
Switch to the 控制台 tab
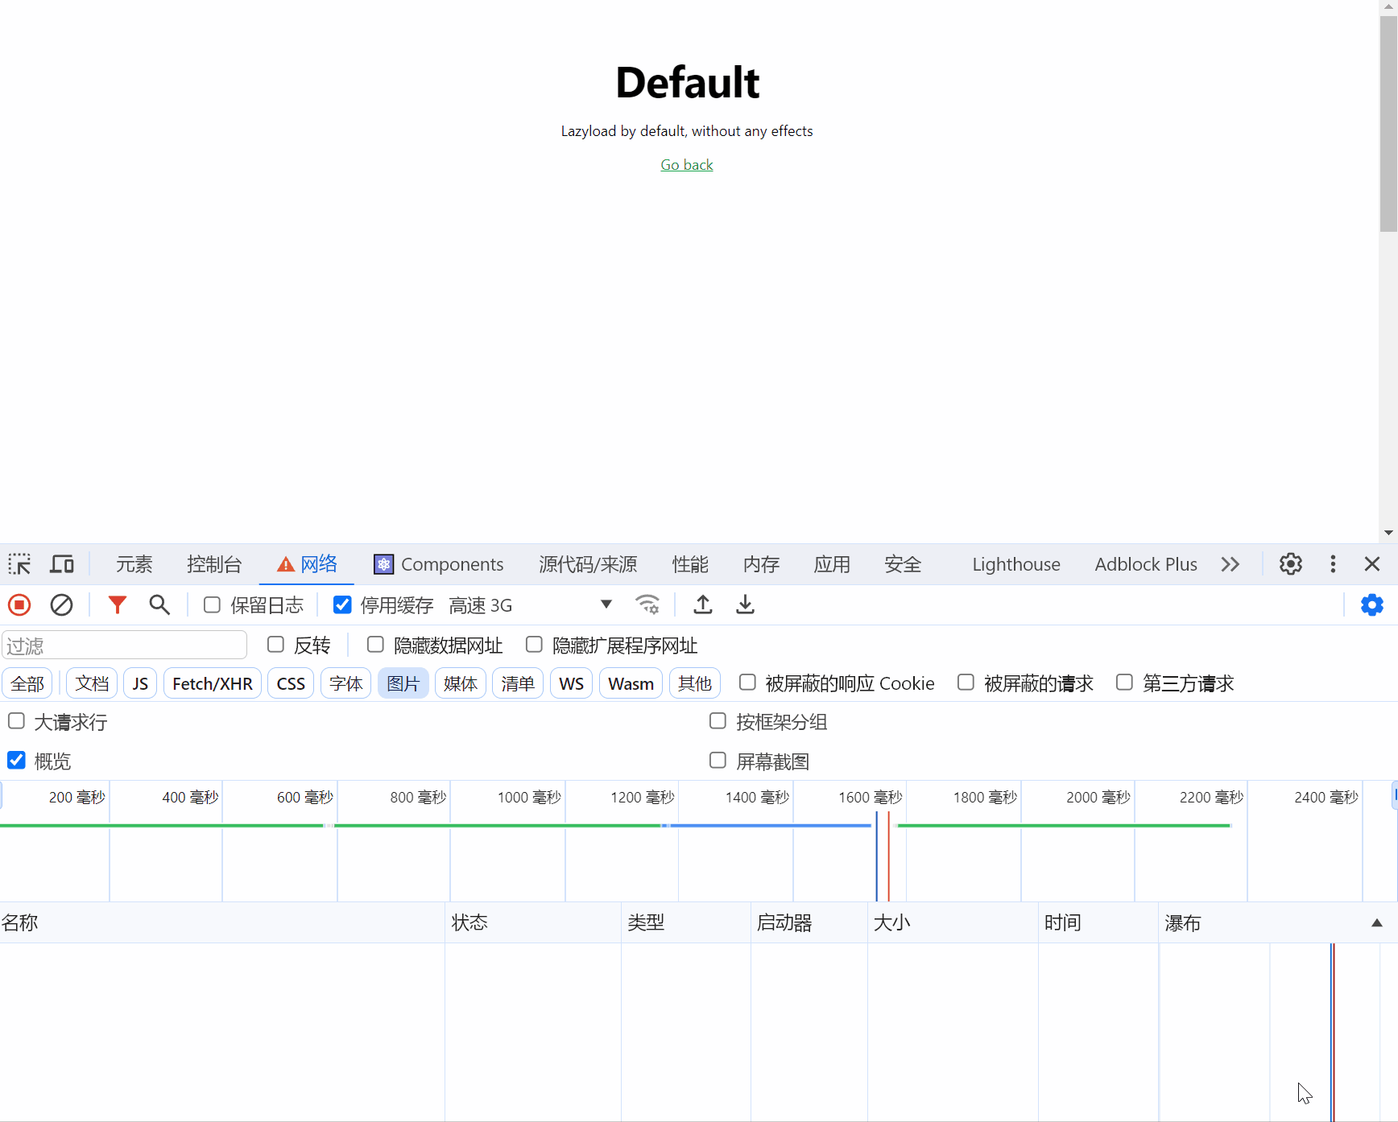214,564
